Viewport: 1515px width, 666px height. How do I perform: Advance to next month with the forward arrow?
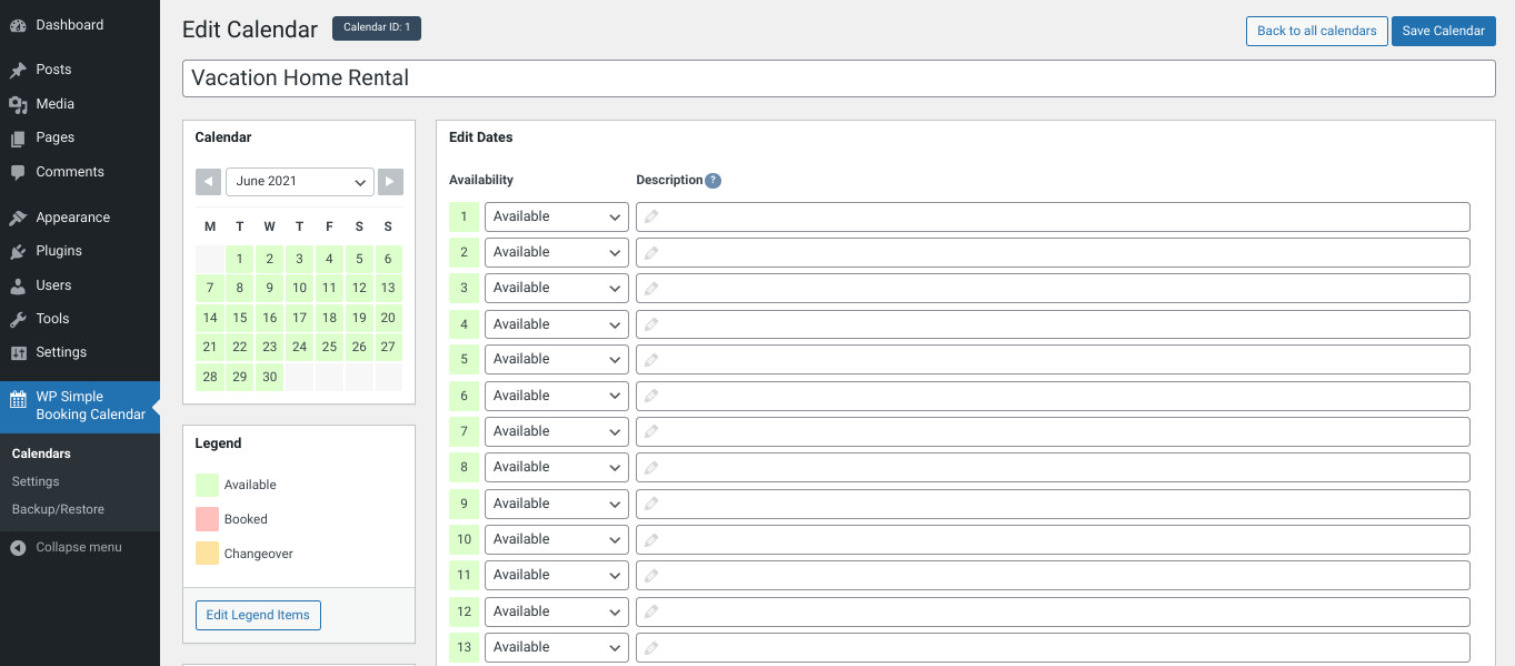coord(390,181)
